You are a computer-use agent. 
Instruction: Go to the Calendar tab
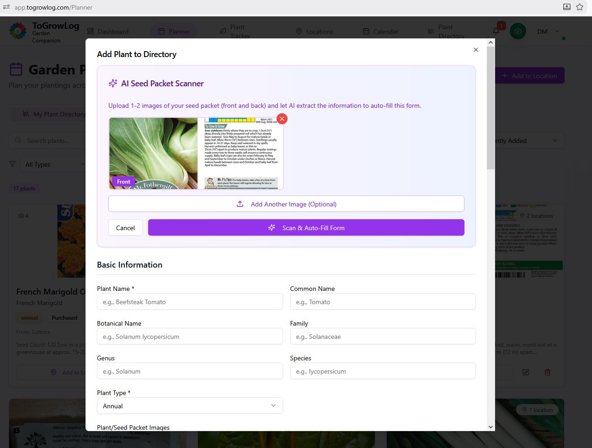coord(380,32)
